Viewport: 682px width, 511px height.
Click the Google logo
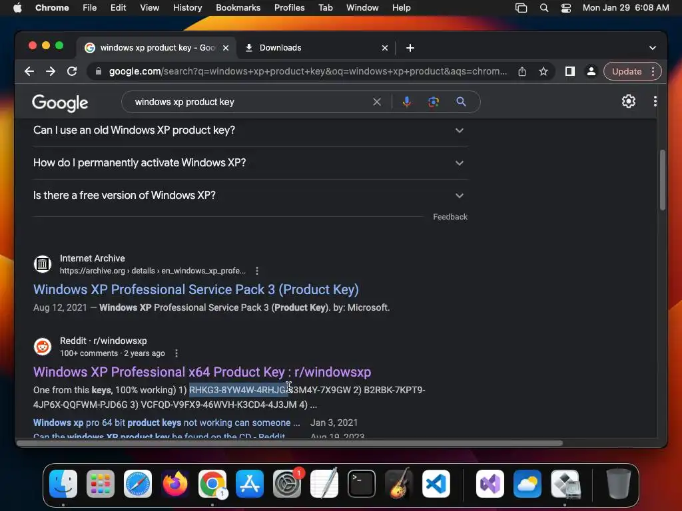coord(60,103)
